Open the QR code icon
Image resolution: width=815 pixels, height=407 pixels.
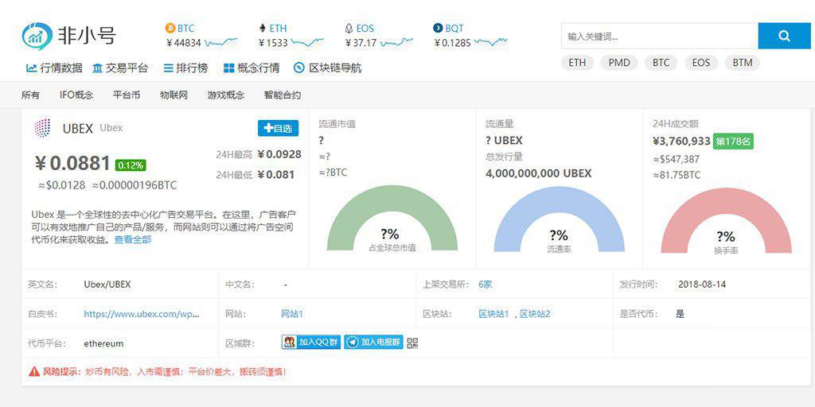tap(413, 343)
